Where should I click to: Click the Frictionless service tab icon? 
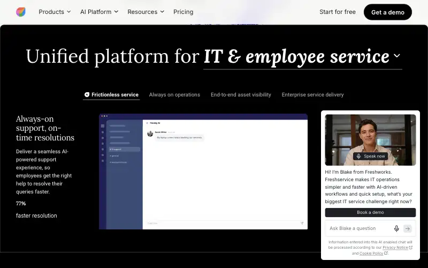(x=87, y=95)
